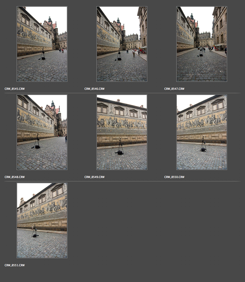Click the CRW_8545.CRW filename label

pyautogui.click(x=15, y=89)
